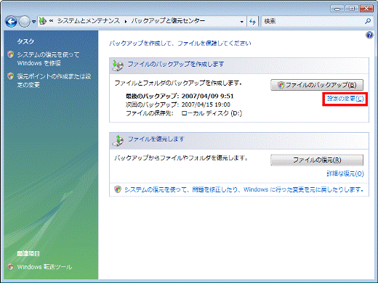This screenshot has height=283, width=378.
Task: Click shield icon beside システムの復元を使って task
Action: coord(10,54)
